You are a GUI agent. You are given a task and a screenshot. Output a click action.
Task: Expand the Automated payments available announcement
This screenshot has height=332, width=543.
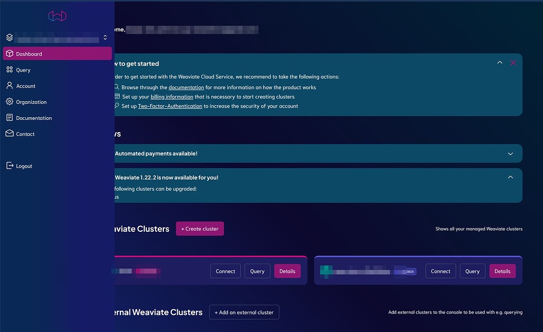coord(510,153)
